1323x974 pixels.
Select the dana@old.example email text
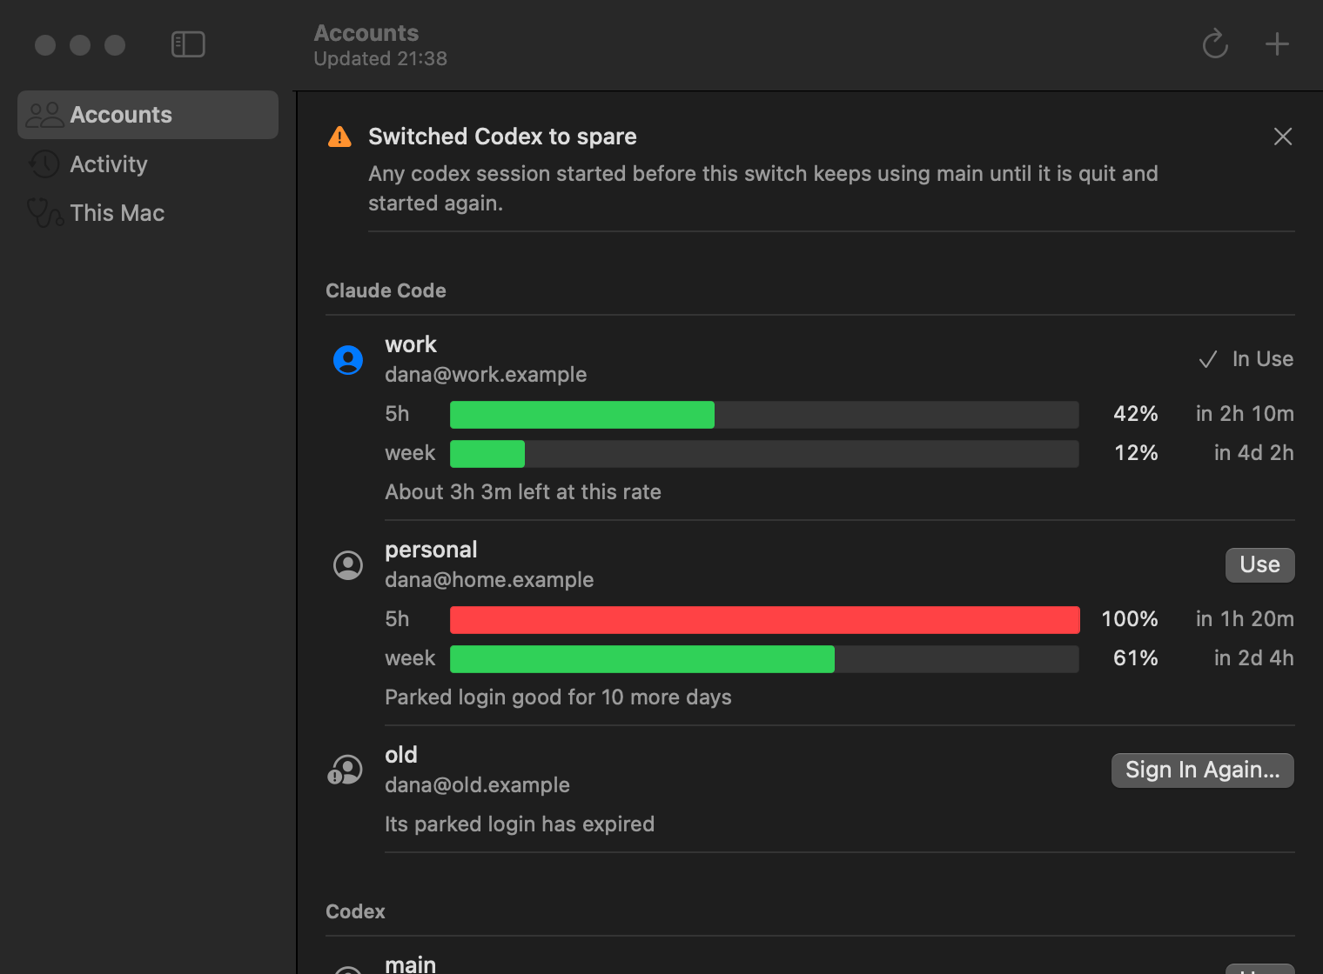477,785
